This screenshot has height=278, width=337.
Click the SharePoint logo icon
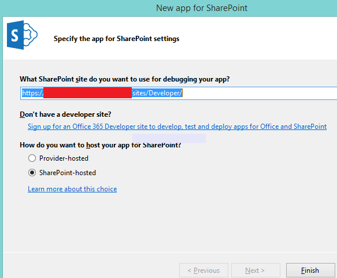click(x=22, y=35)
